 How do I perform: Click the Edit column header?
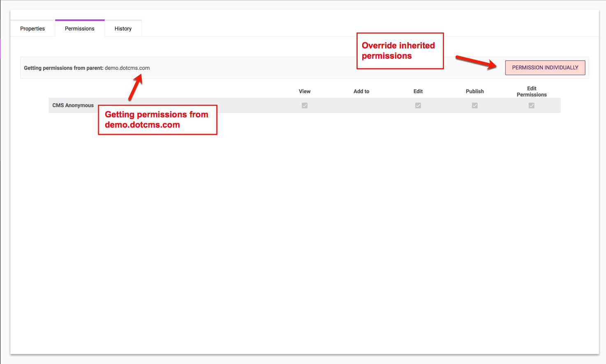(x=418, y=92)
